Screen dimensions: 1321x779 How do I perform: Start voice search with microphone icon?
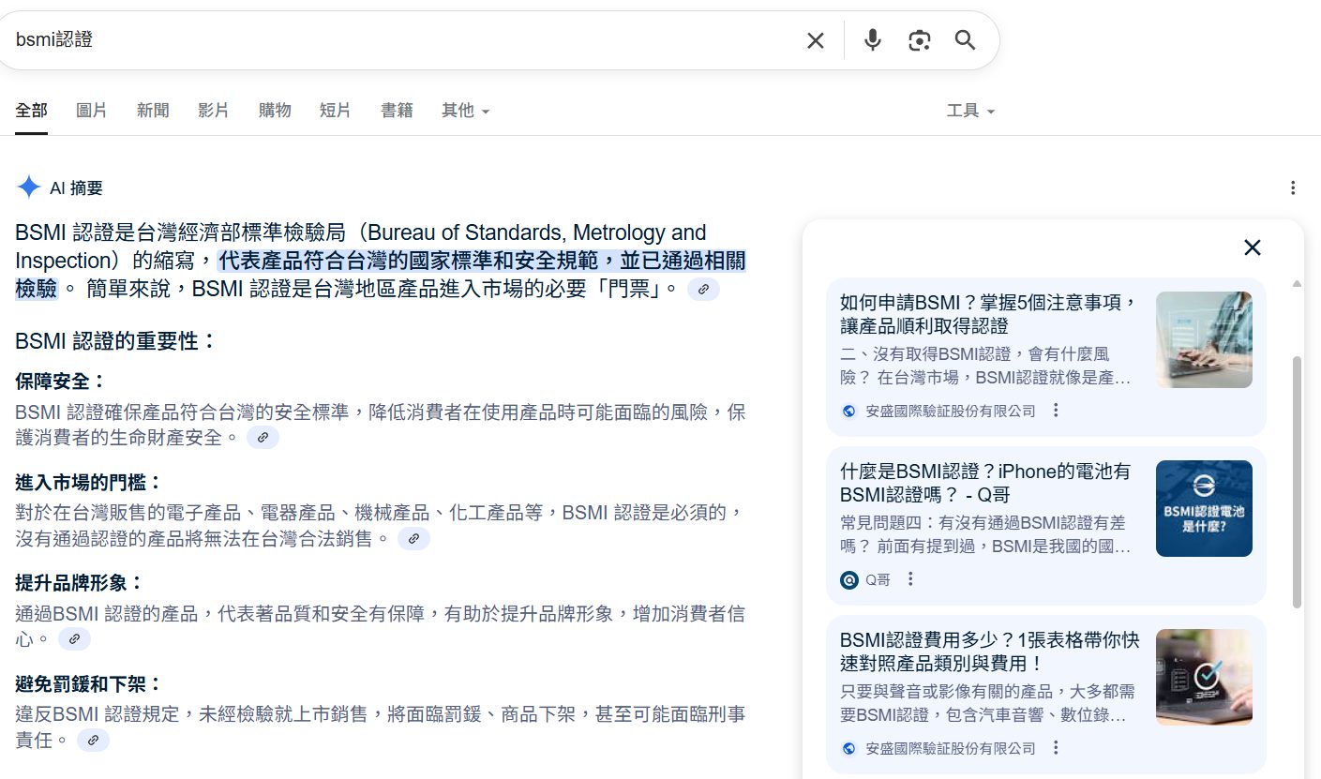tap(873, 40)
